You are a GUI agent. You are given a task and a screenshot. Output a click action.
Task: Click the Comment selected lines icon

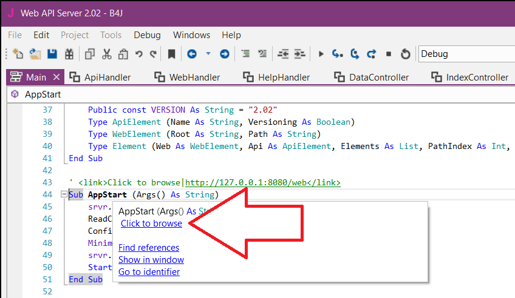pos(245,53)
